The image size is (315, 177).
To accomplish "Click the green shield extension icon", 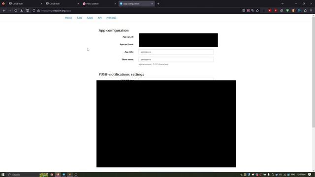I will click(287, 11).
